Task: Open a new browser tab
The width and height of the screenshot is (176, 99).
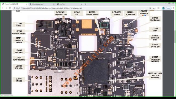Action: click(x=86, y=4)
